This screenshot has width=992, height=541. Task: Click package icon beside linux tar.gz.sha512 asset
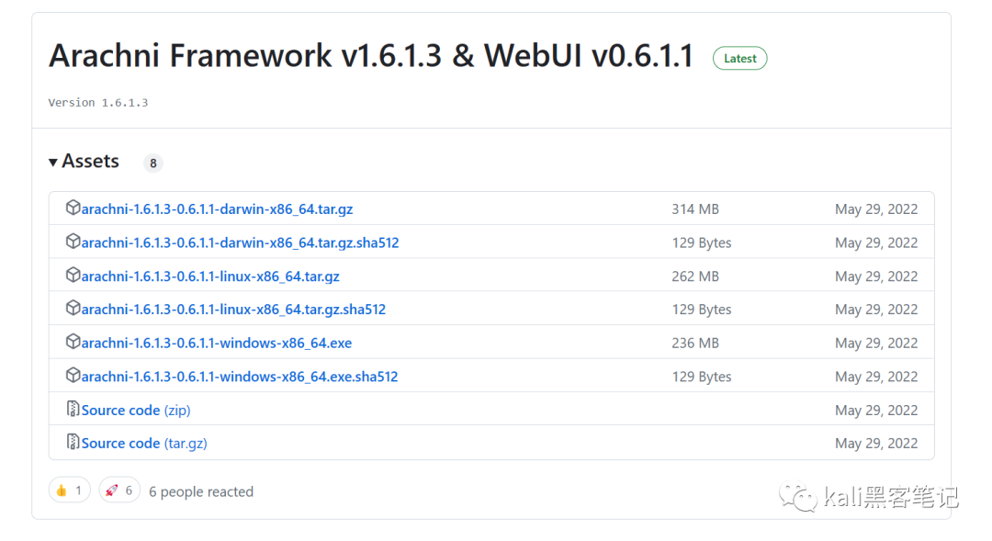click(x=73, y=309)
